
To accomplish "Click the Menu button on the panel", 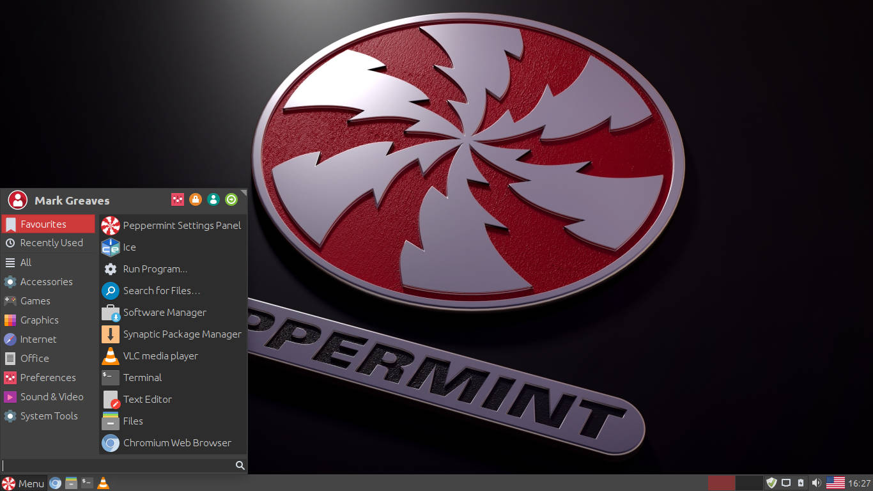I will (24, 483).
